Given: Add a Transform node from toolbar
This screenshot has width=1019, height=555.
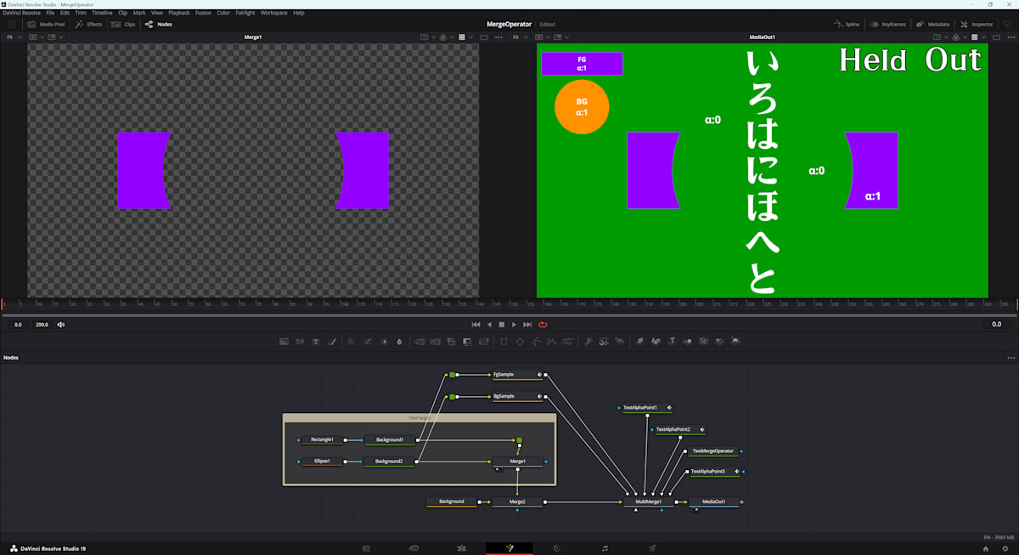Looking at the screenshot, I should tap(484, 342).
